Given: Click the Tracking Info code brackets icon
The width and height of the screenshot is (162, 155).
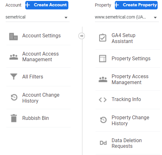Looking at the screenshot, I should 103,100.
